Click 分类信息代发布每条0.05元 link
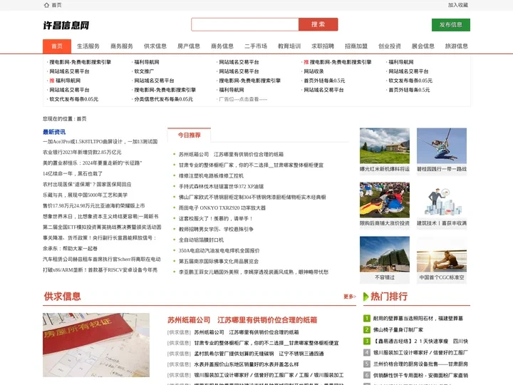Image resolution: width=513 pixels, height=385 pixels. coord(163,99)
